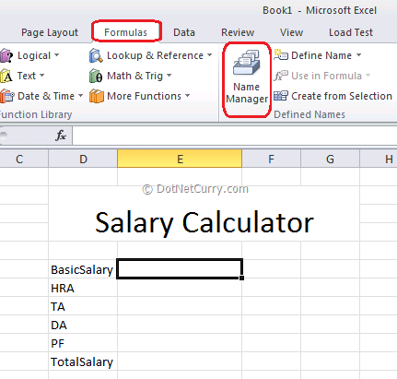The height and width of the screenshot is (379, 397).
Task: Click the Lookup & Reference icon
Action: (x=96, y=56)
